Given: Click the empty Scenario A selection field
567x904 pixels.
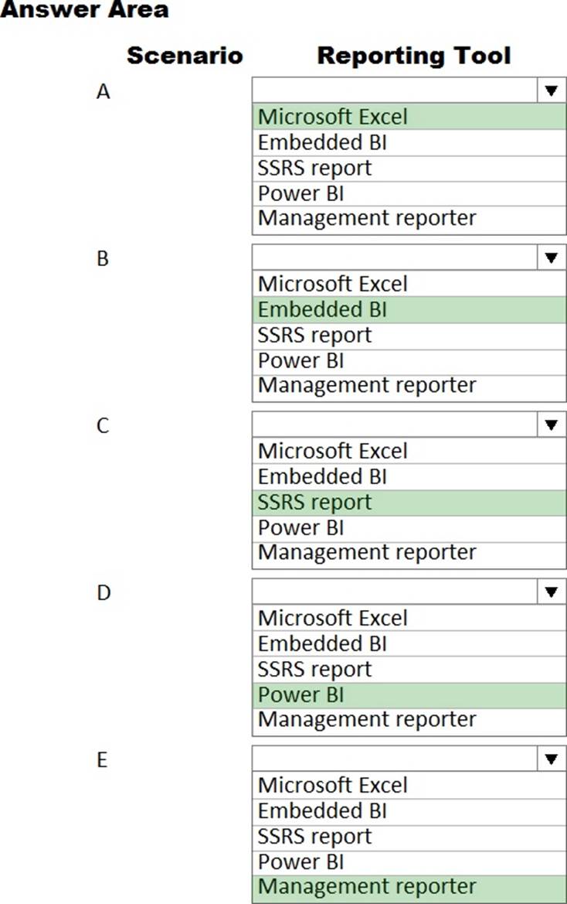Looking at the screenshot, I should [394, 90].
